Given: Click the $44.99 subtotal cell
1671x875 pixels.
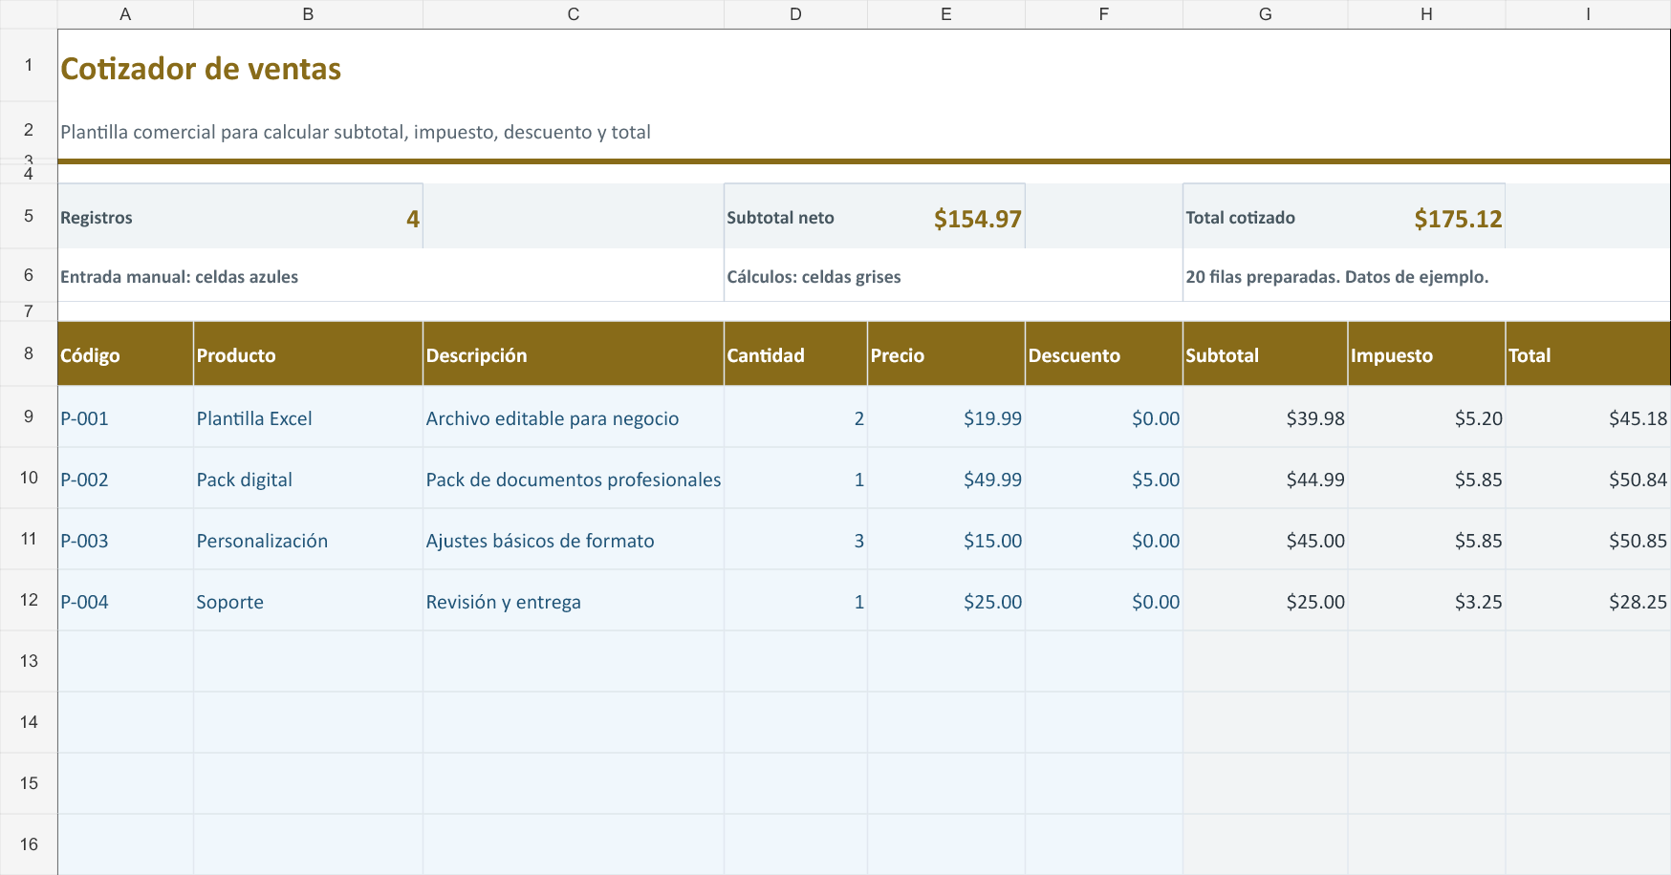Looking at the screenshot, I should pyautogui.click(x=1265, y=479).
